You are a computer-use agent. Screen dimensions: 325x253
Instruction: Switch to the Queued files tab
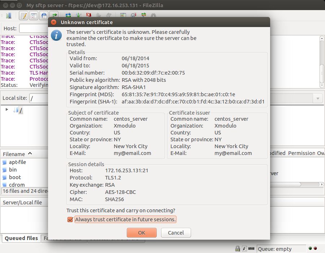pyautogui.click(x=21, y=238)
